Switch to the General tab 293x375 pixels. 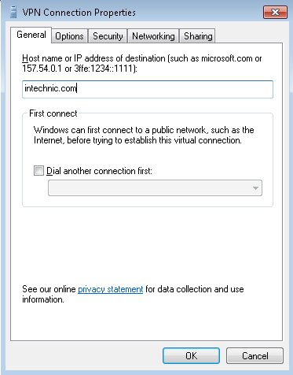31,35
